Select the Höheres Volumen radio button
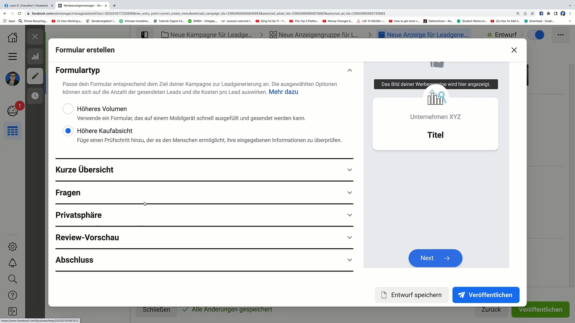Screen dimensions: 575x323 point(68,109)
